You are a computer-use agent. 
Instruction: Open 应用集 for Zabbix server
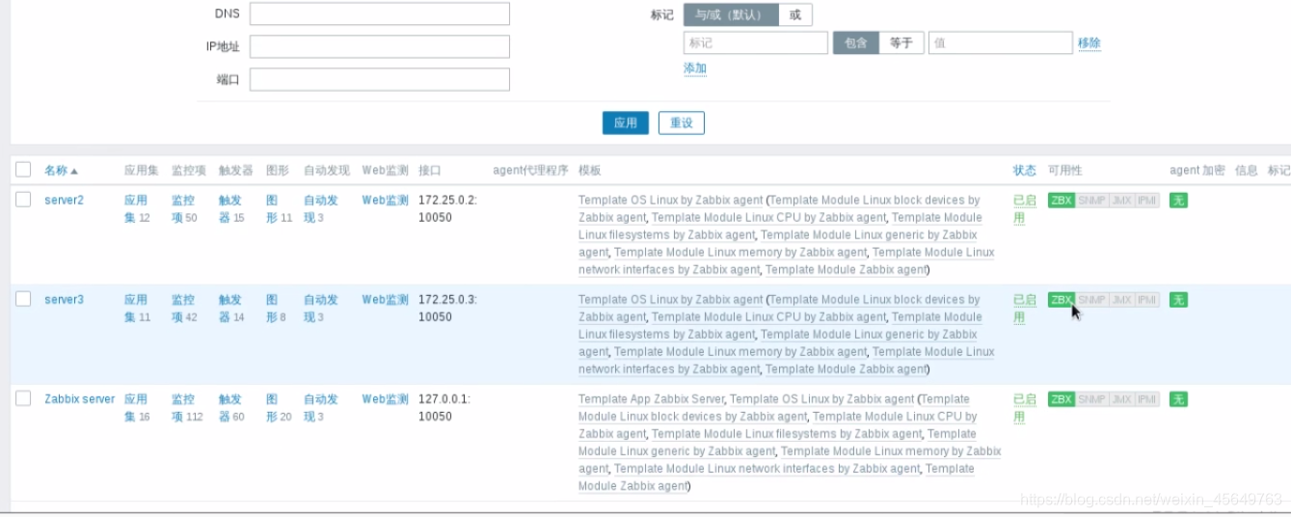(136, 407)
